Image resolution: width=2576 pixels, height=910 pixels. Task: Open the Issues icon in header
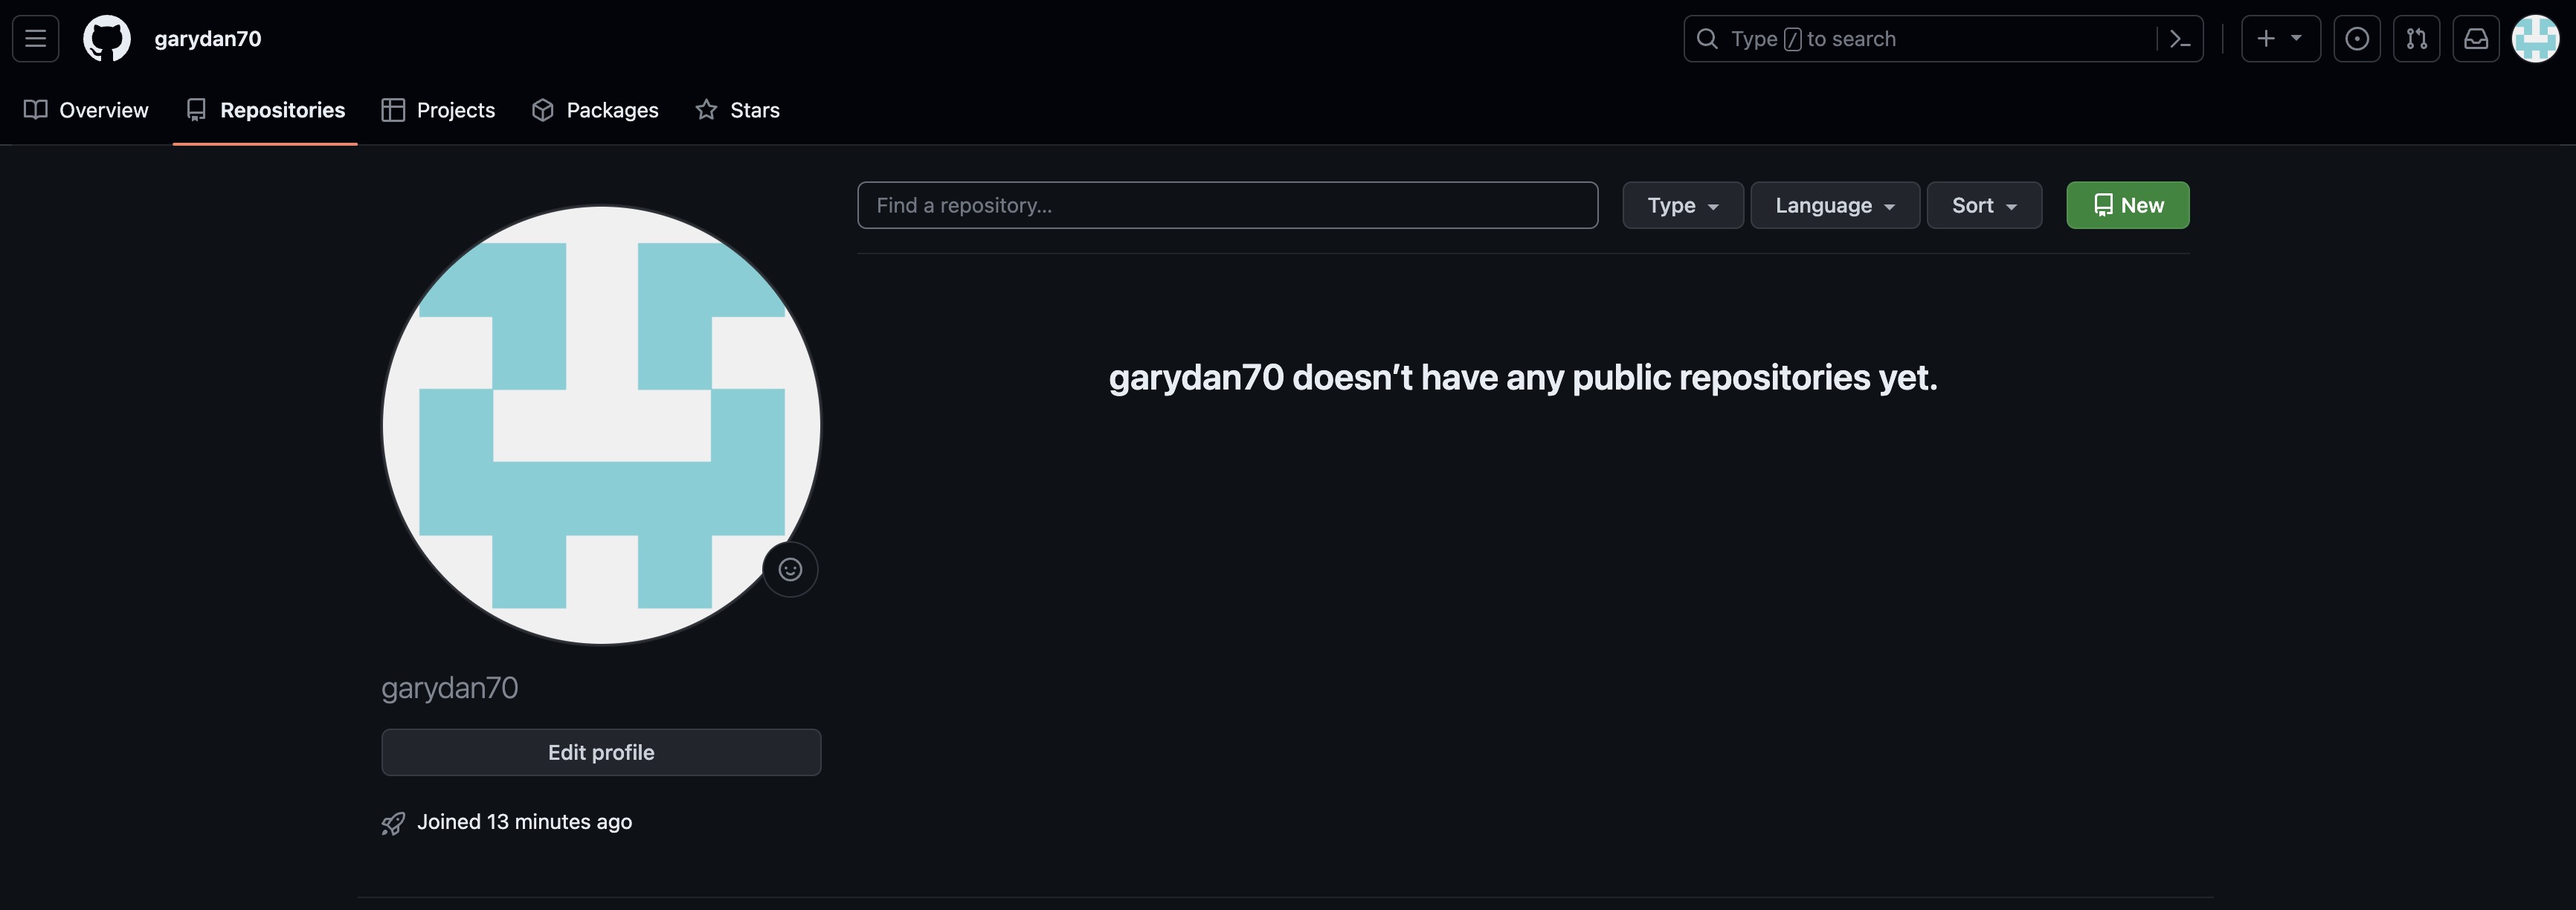pyautogui.click(x=2357, y=39)
